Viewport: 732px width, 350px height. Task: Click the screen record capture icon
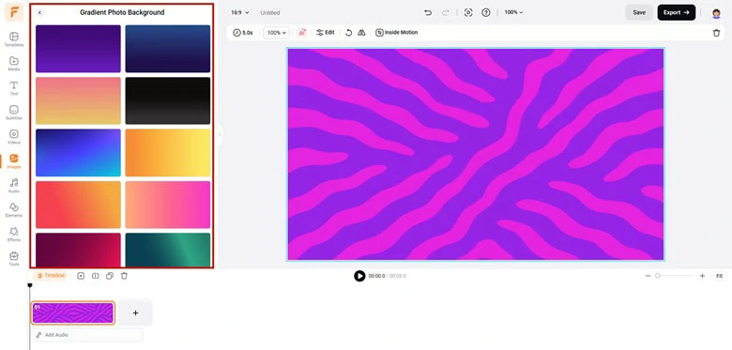pyautogui.click(x=468, y=12)
